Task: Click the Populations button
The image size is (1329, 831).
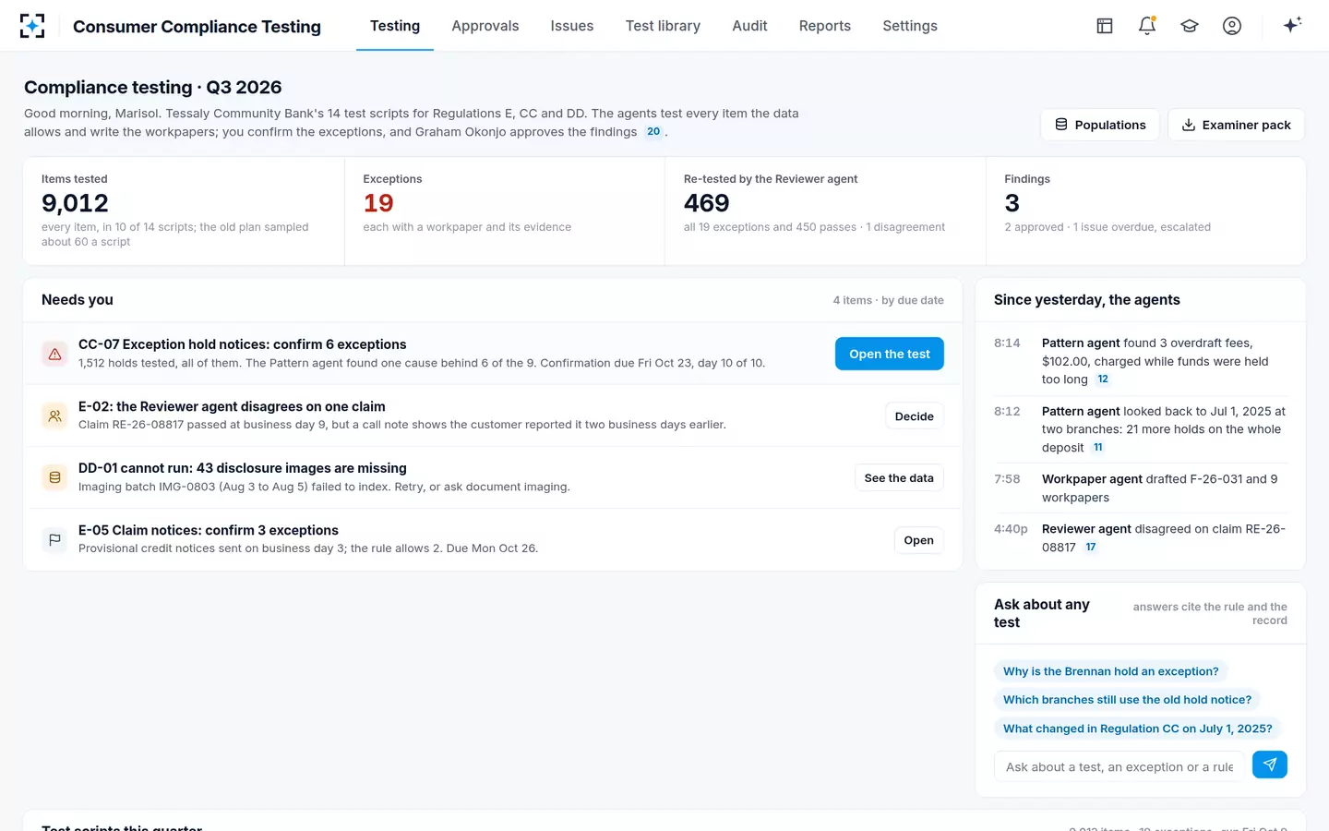Action: click(1100, 125)
